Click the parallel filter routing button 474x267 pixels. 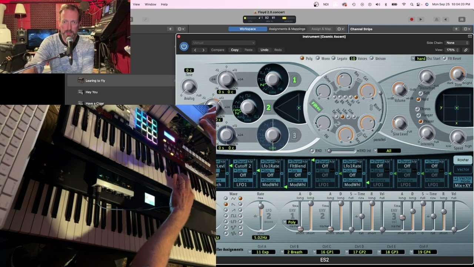point(379,140)
